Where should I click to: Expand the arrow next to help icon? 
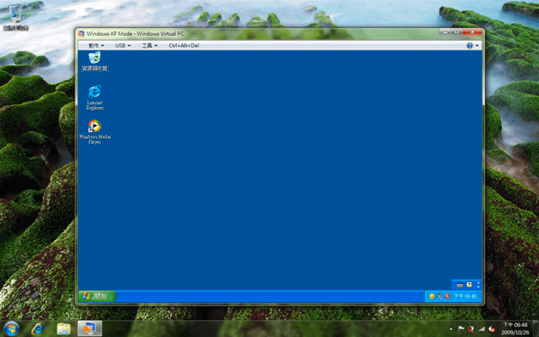(477, 46)
